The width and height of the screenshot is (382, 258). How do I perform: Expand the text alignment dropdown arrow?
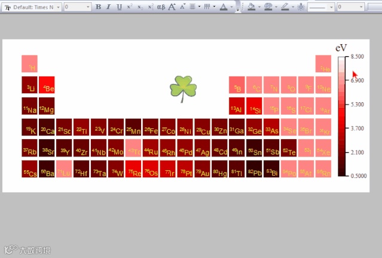click(199, 7)
